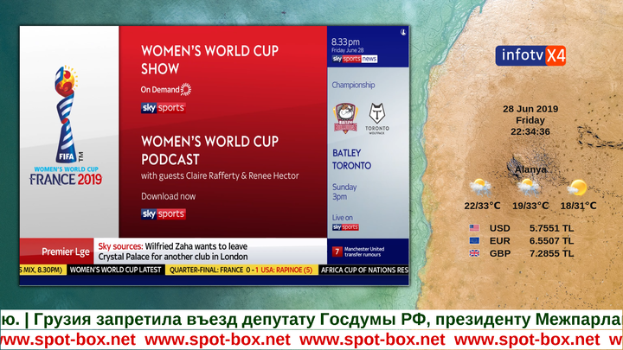Click the Download now text

(x=168, y=196)
